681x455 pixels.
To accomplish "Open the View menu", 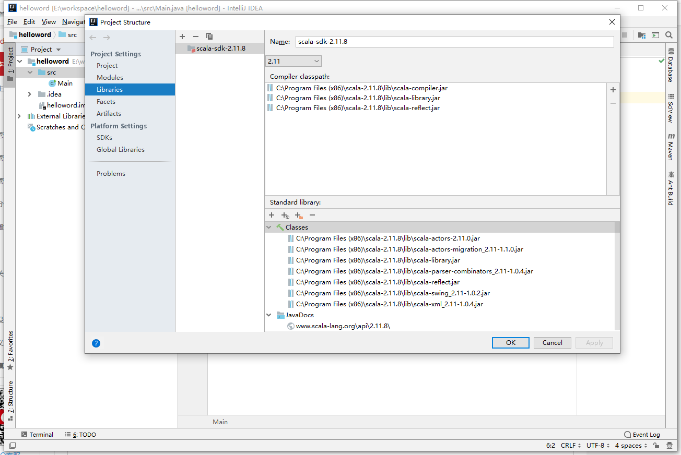I will pyautogui.click(x=49, y=22).
